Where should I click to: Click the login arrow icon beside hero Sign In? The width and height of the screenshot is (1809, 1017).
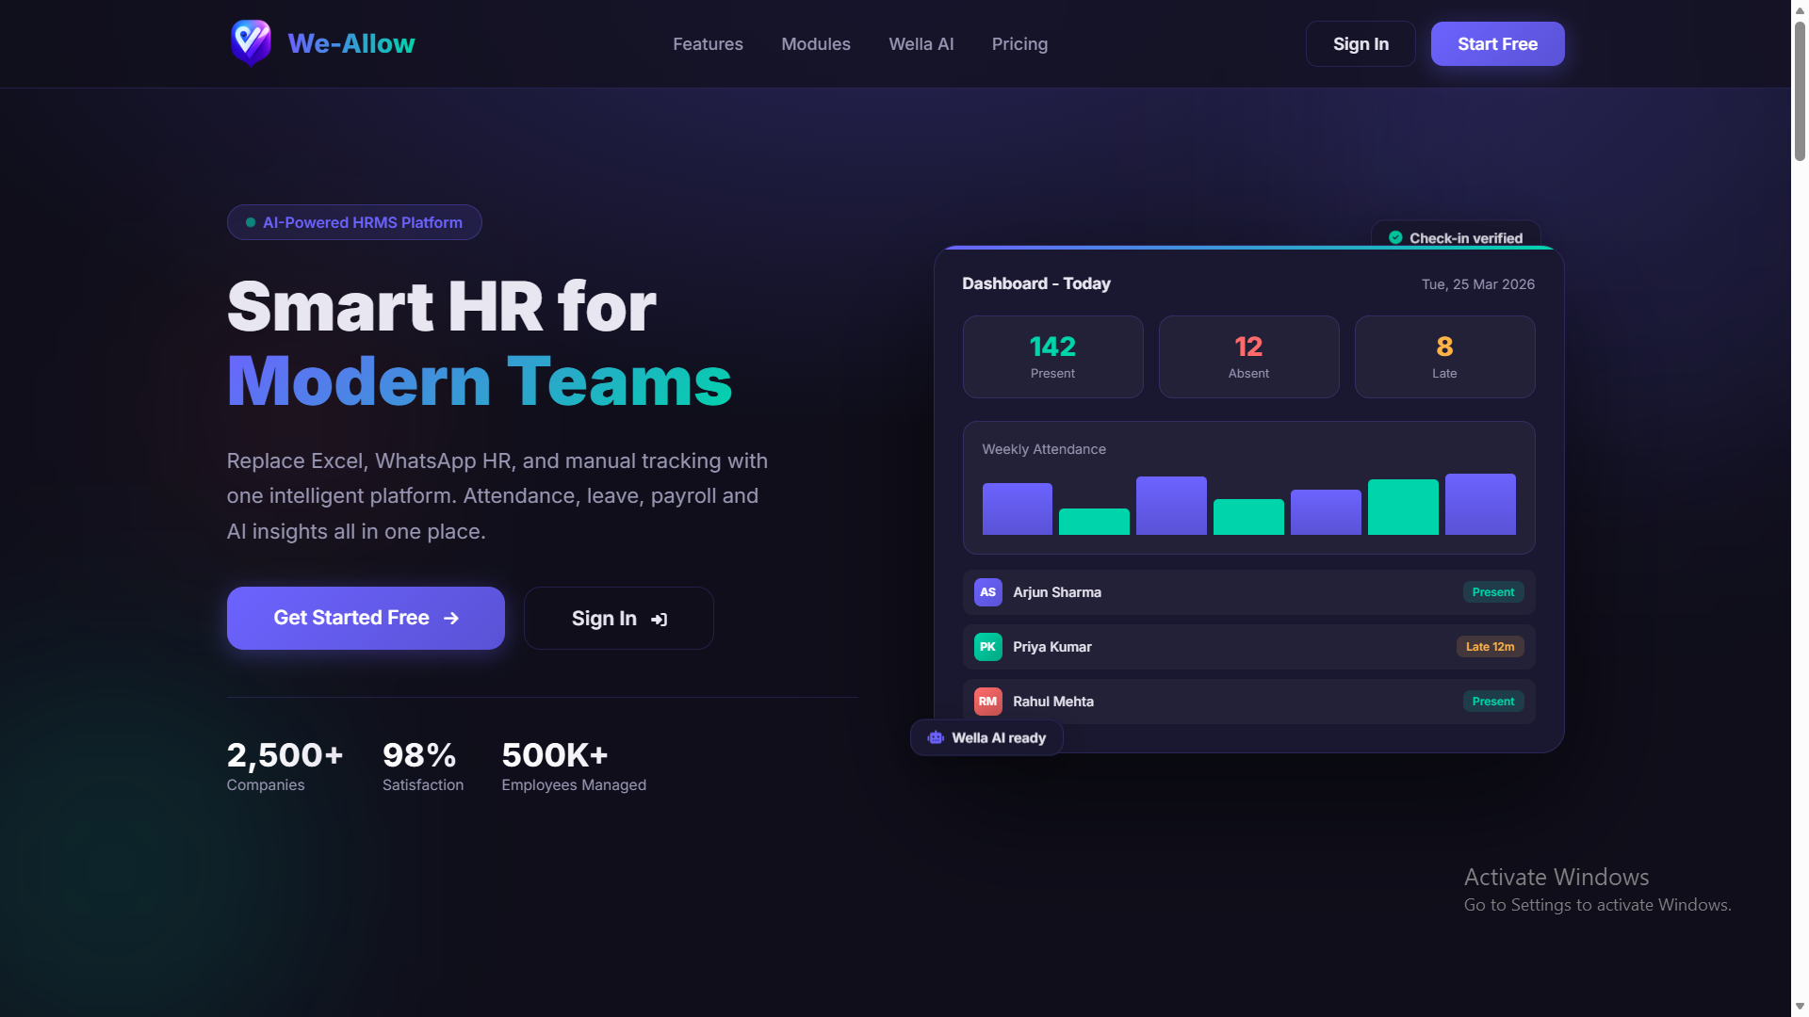[x=660, y=620]
